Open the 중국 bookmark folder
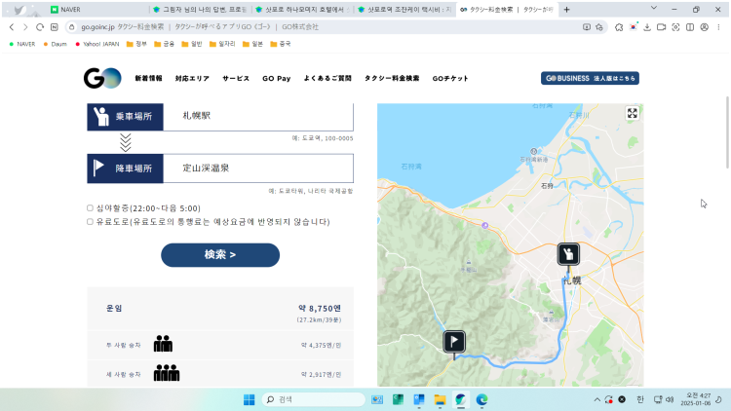Image resolution: width=731 pixels, height=411 pixels. click(x=281, y=44)
